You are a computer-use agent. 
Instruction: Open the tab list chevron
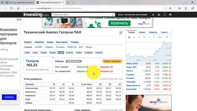(73, 2)
